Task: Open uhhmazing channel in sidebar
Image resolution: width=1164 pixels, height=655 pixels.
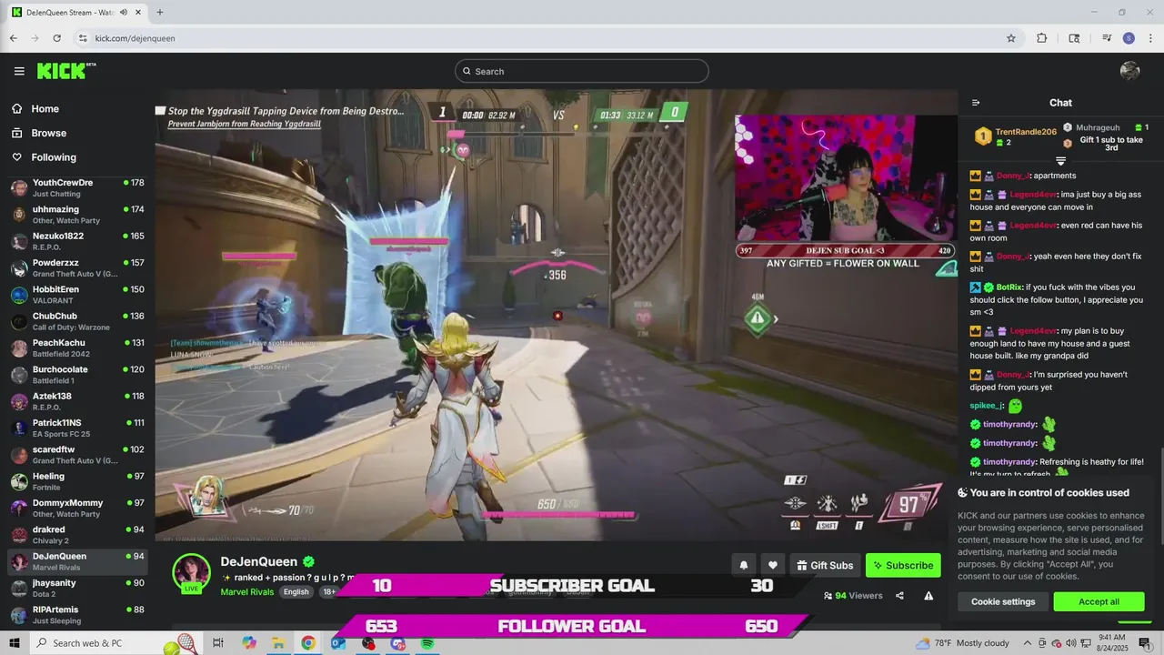Action: coord(77,215)
